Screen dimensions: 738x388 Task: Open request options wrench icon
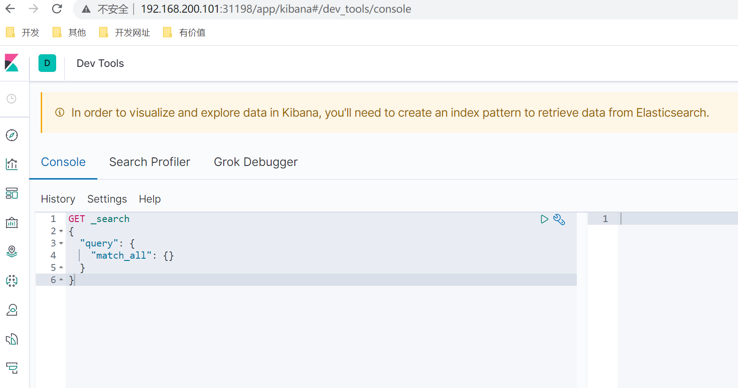559,219
